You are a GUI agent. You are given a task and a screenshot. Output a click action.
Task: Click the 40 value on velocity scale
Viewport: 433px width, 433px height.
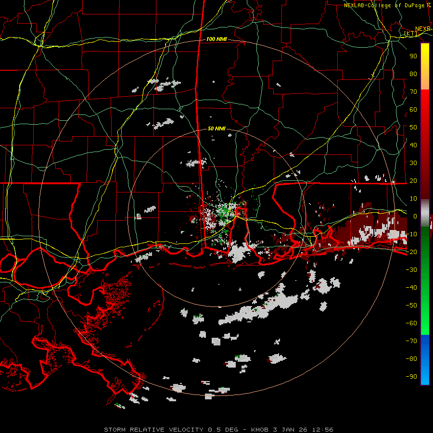[x=413, y=145]
